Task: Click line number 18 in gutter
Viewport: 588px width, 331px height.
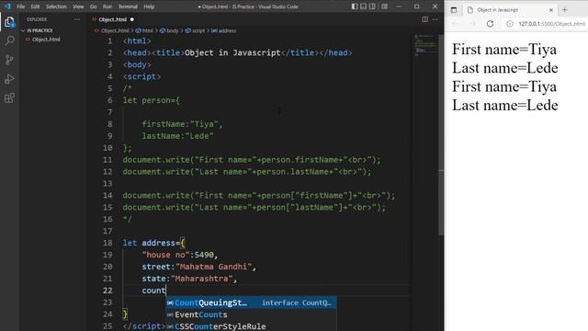Action: [x=107, y=243]
